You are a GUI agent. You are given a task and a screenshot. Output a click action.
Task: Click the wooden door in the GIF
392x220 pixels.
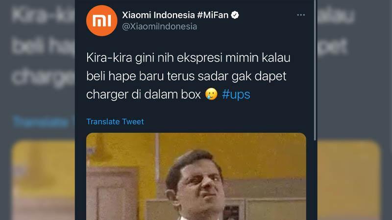tap(113, 193)
